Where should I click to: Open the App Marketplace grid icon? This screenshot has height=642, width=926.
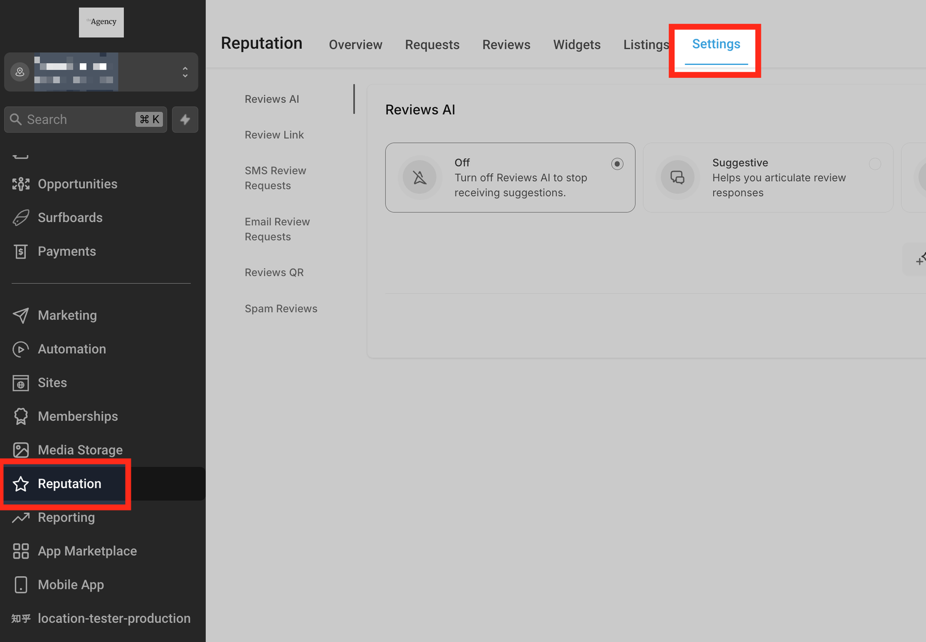[x=21, y=551]
